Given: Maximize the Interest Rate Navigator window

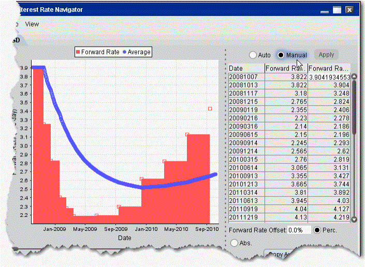Looking at the screenshot, I should coord(337,10).
